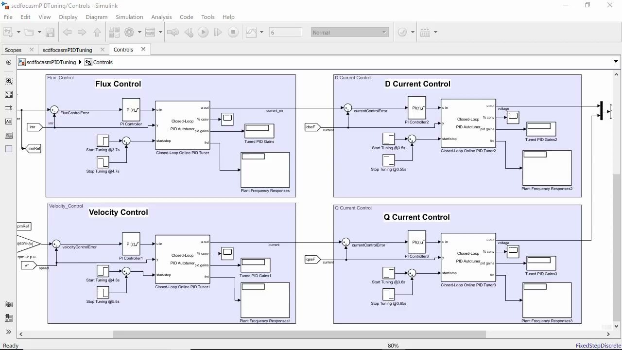Open the New Model dropdown arrow
Screen dimensions: 622x350
click(18, 32)
